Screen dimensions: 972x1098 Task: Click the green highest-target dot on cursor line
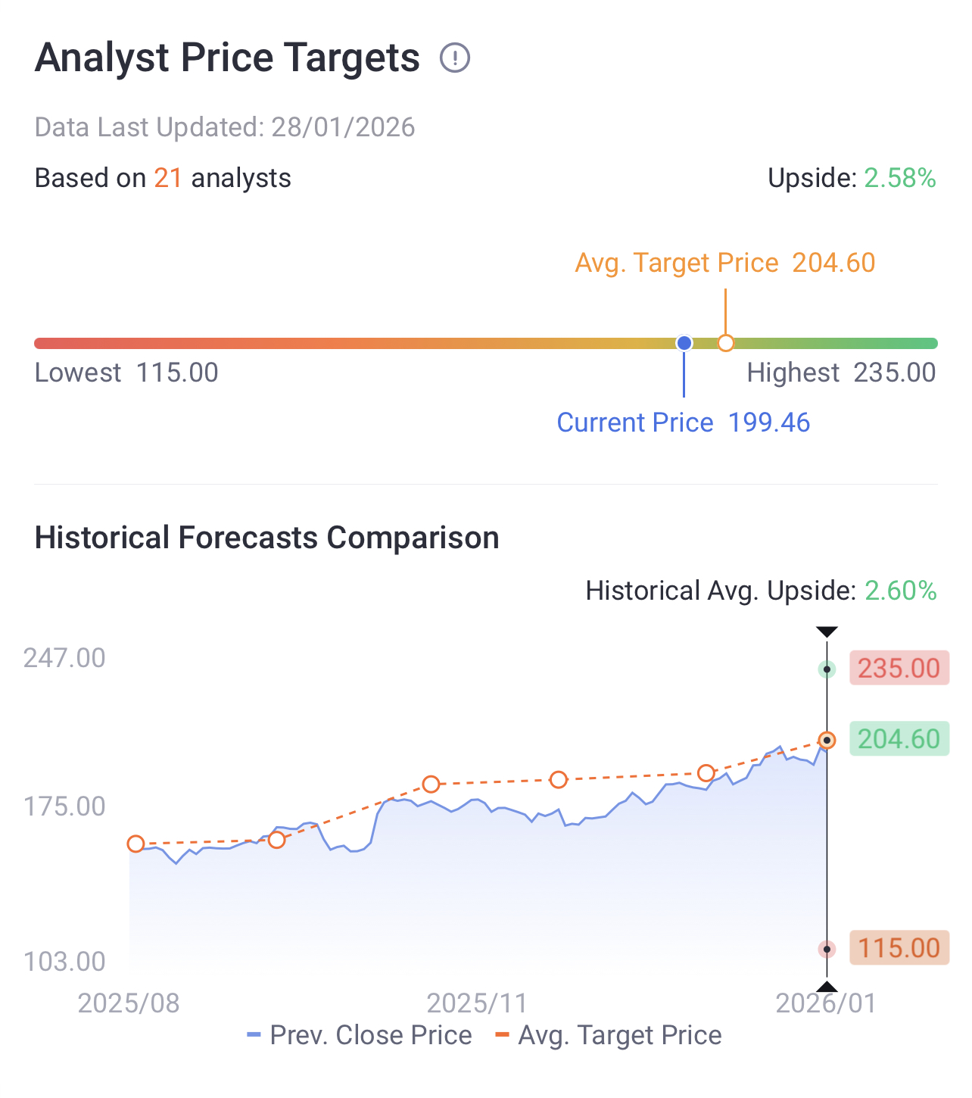point(827,669)
